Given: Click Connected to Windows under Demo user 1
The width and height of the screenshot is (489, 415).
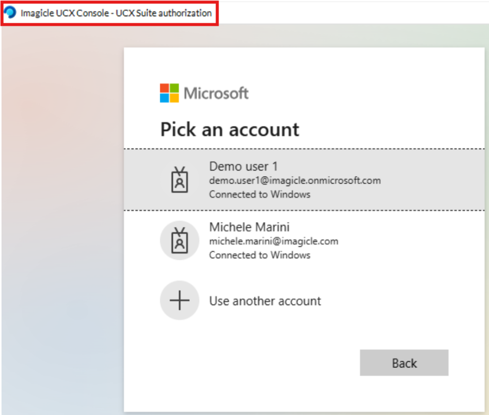Looking at the screenshot, I should (x=259, y=194).
